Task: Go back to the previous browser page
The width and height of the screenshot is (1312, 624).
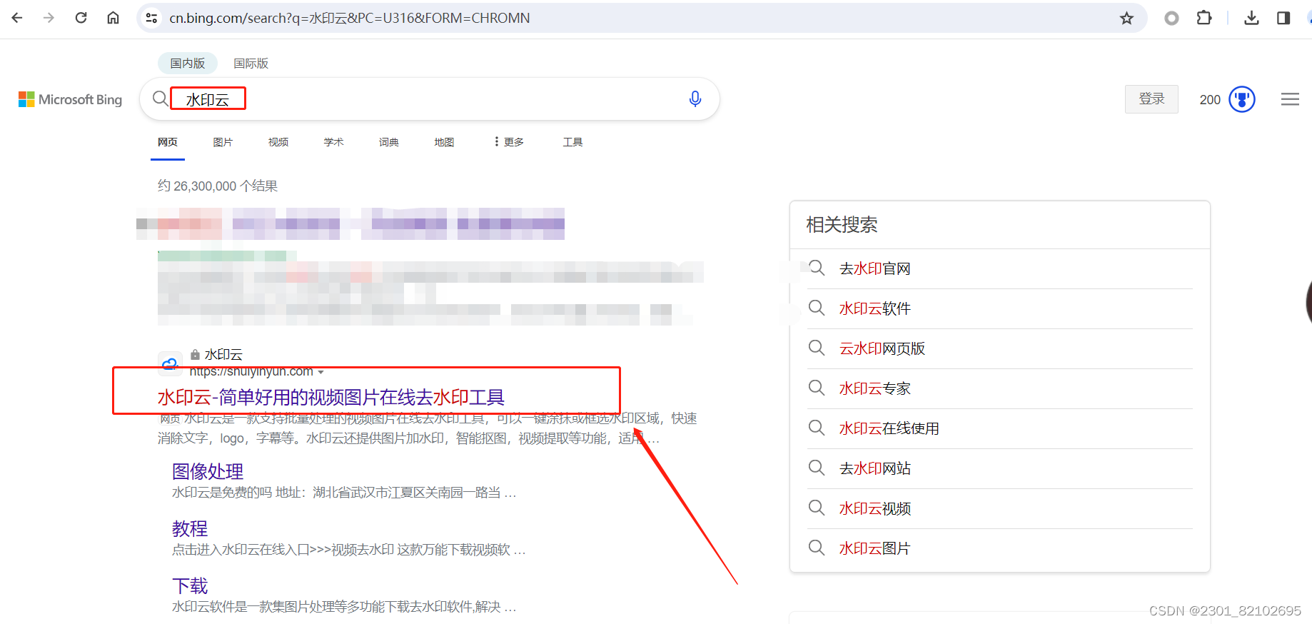Action: click(x=17, y=18)
